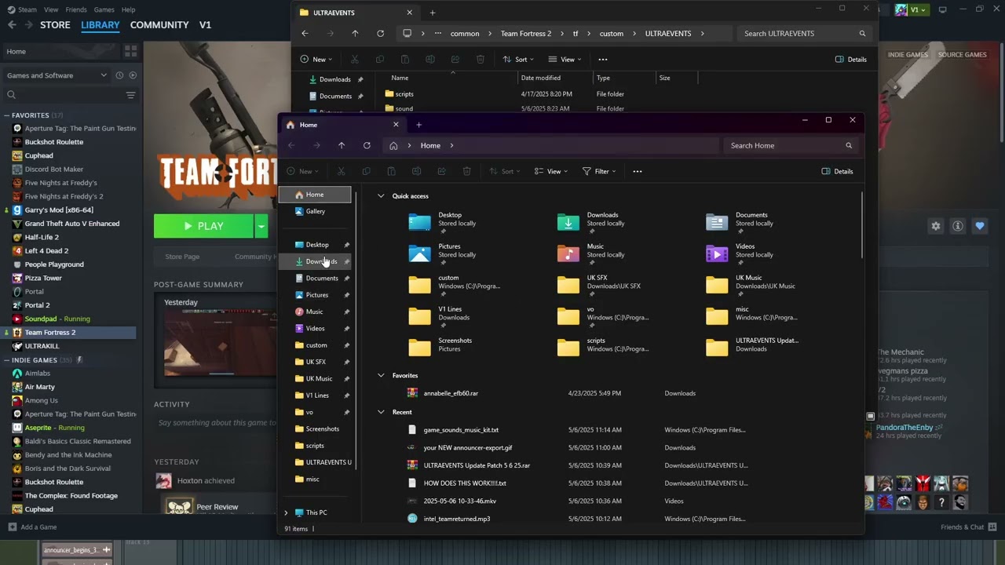This screenshot has width=1005, height=565.
Task: Open Steam Big Picture mode icon
Action: click(943, 9)
